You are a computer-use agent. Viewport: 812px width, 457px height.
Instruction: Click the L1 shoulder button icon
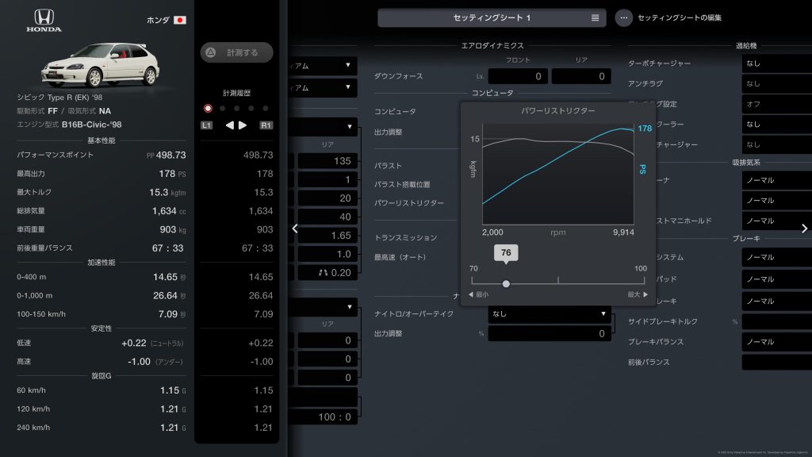[x=207, y=125]
